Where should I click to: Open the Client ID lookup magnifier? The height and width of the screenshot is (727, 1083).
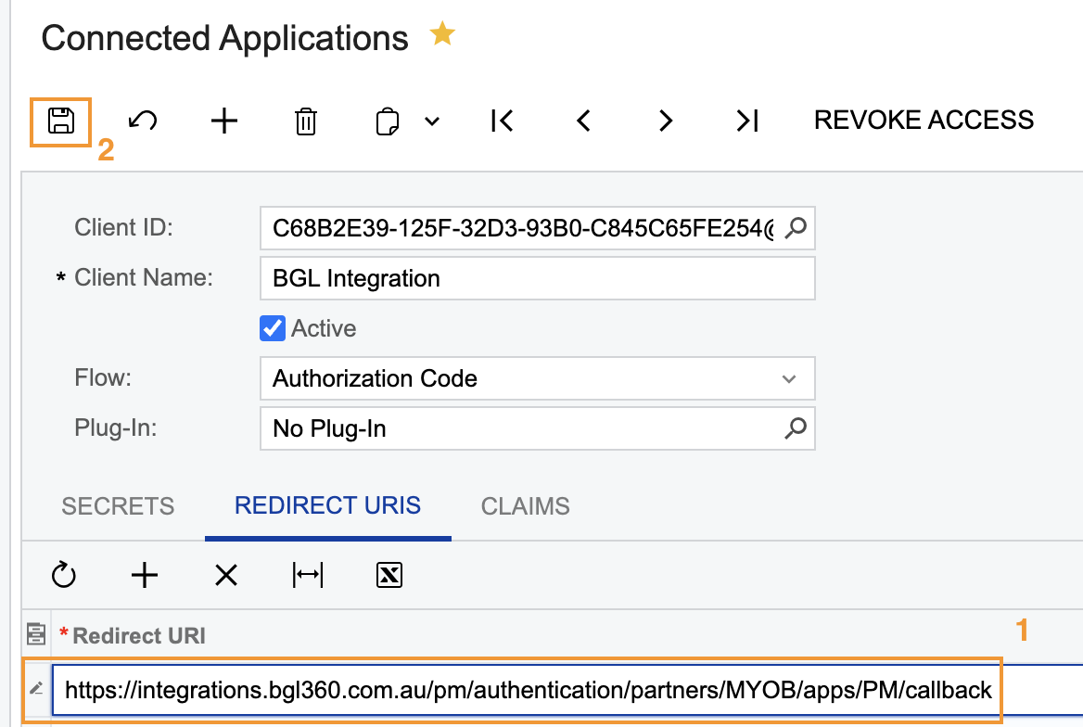pos(796,227)
